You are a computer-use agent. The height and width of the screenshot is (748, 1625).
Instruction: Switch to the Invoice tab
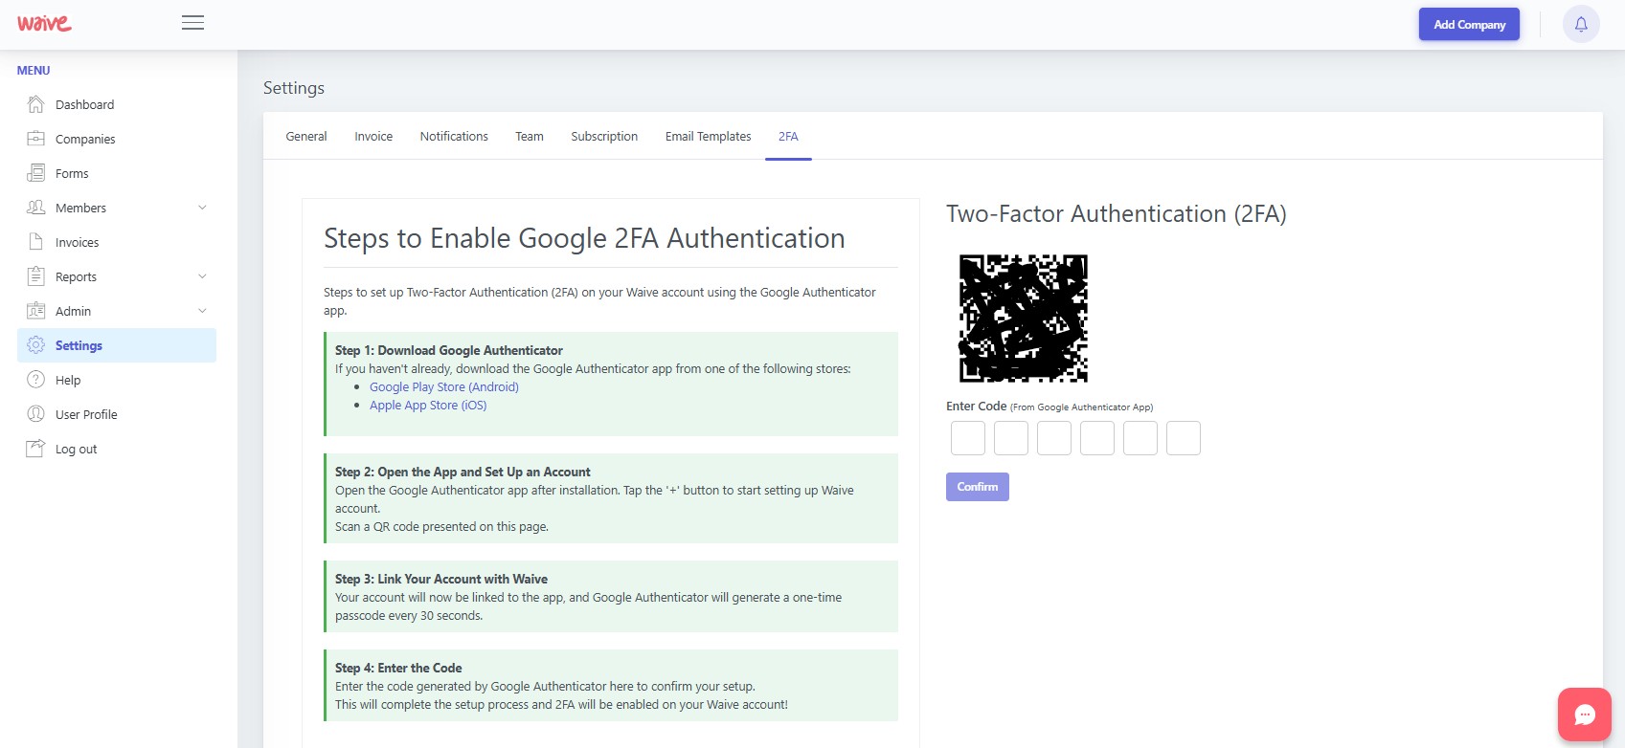tap(373, 137)
